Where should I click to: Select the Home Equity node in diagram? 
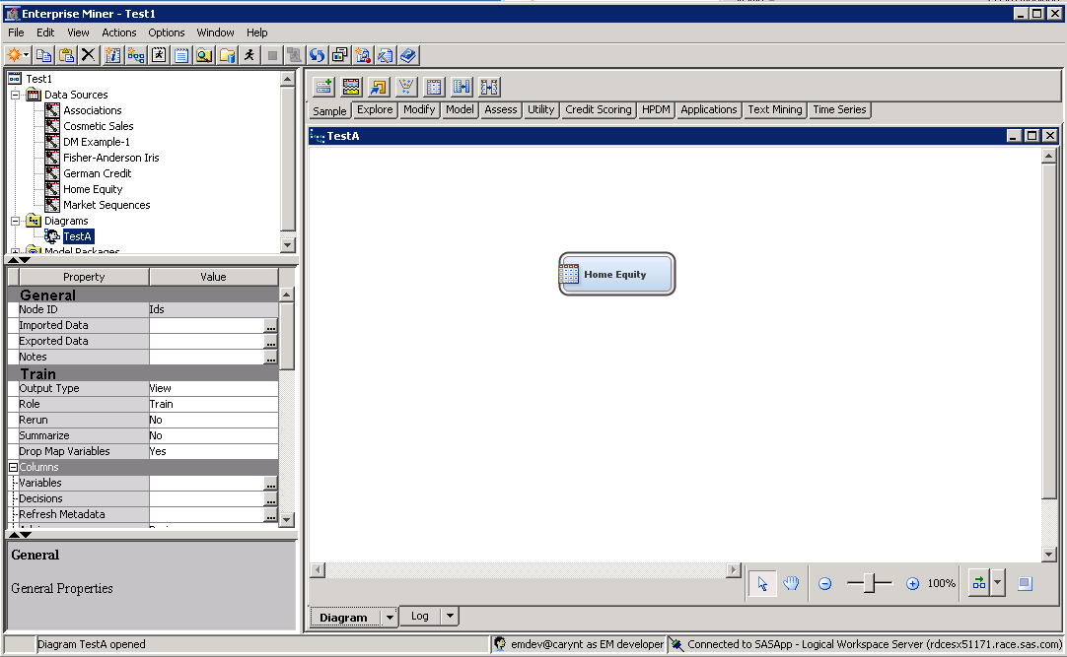coord(617,275)
